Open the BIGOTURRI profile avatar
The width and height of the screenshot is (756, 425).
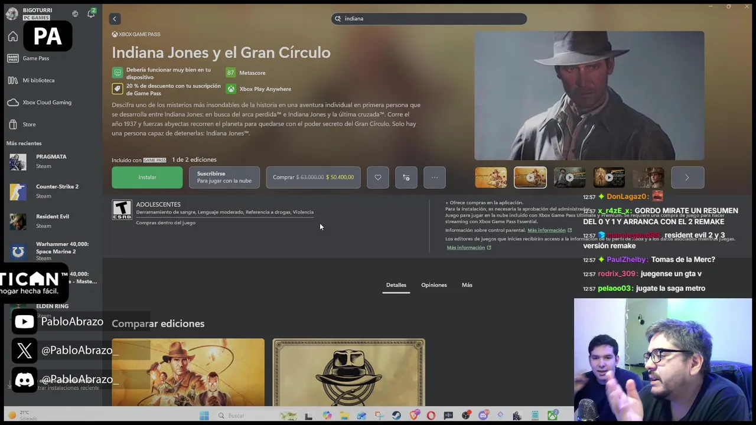click(12, 14)
